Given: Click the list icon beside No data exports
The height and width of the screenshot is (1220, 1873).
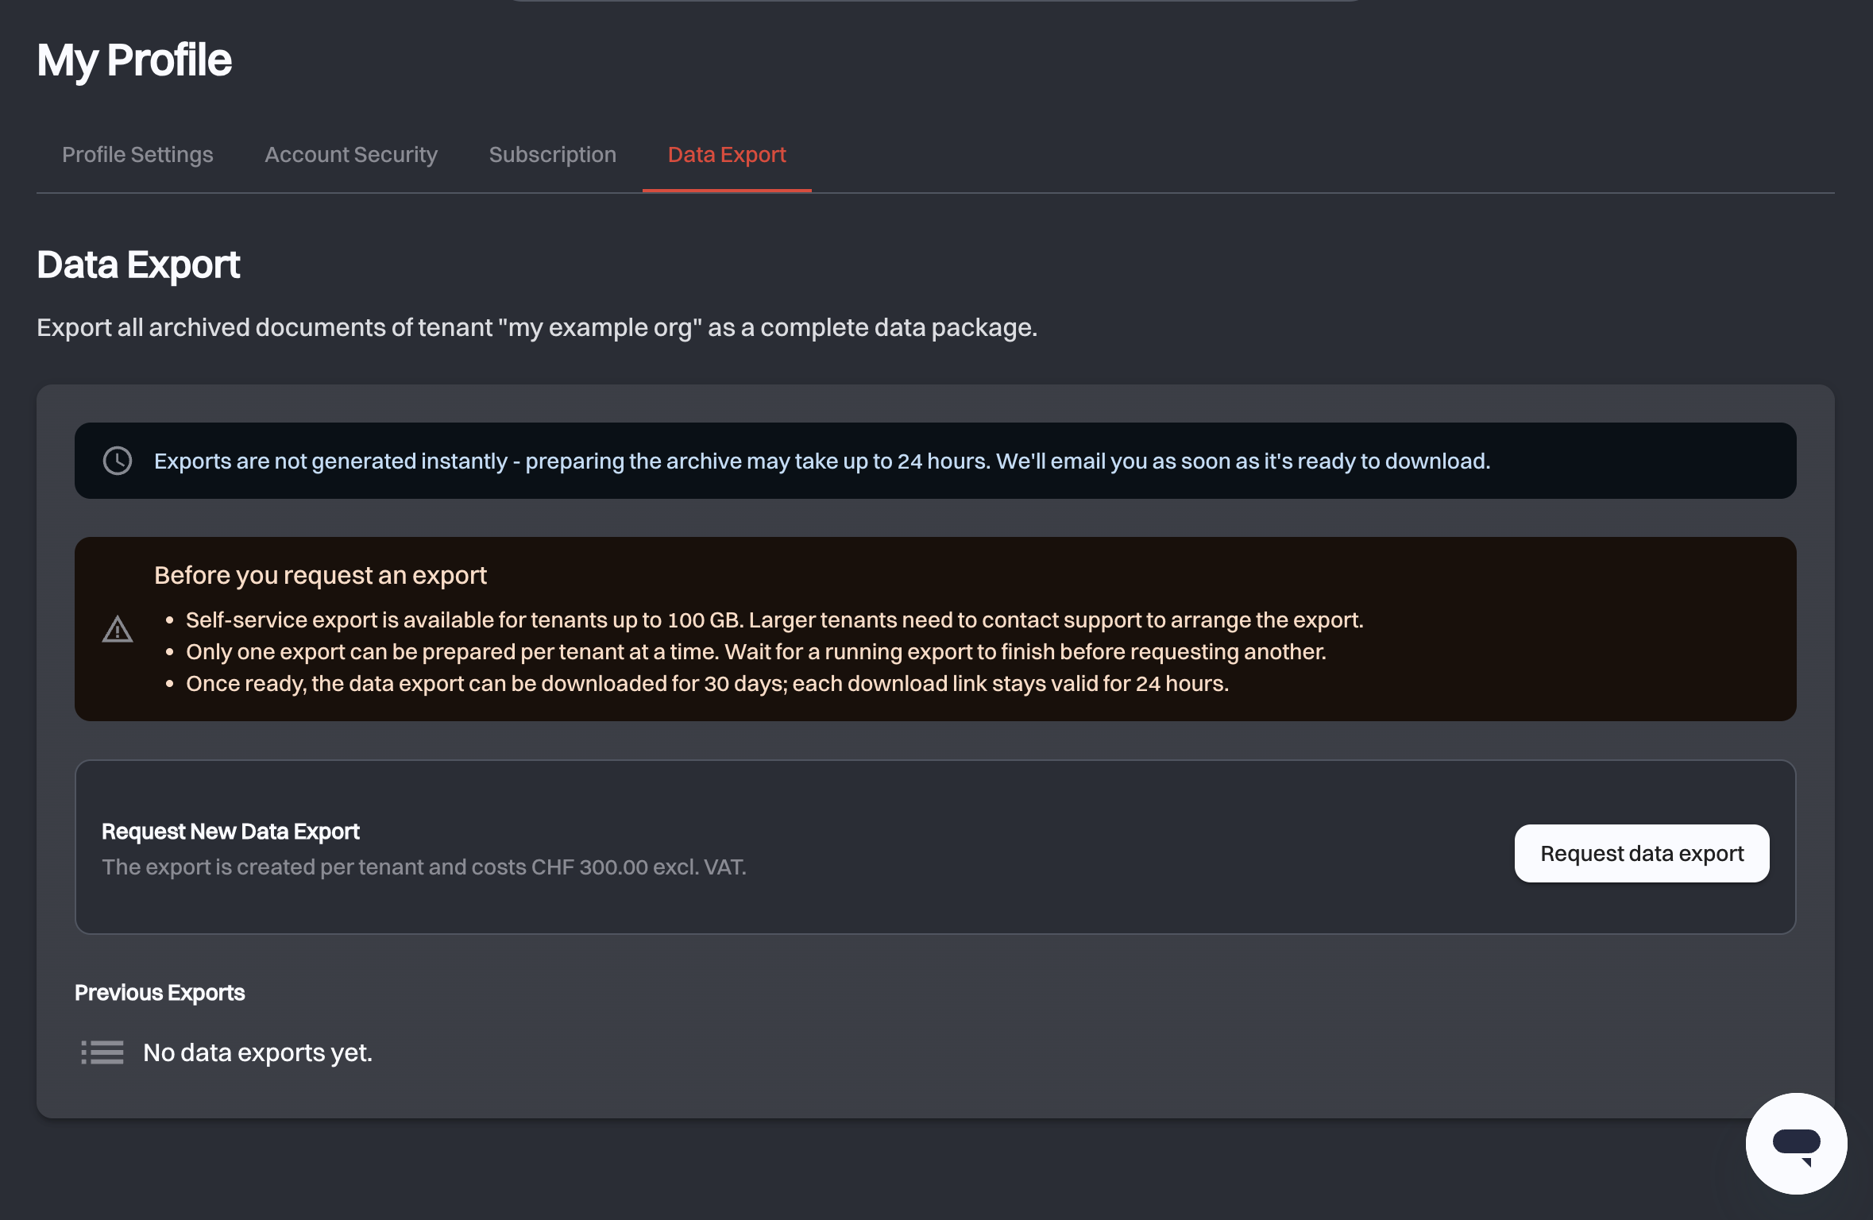Looking at the screenshot, I should click(102, 1052).
